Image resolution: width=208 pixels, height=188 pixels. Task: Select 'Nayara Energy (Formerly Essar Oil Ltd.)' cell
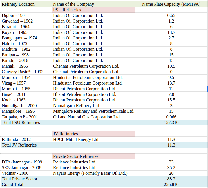pos(93,173)
